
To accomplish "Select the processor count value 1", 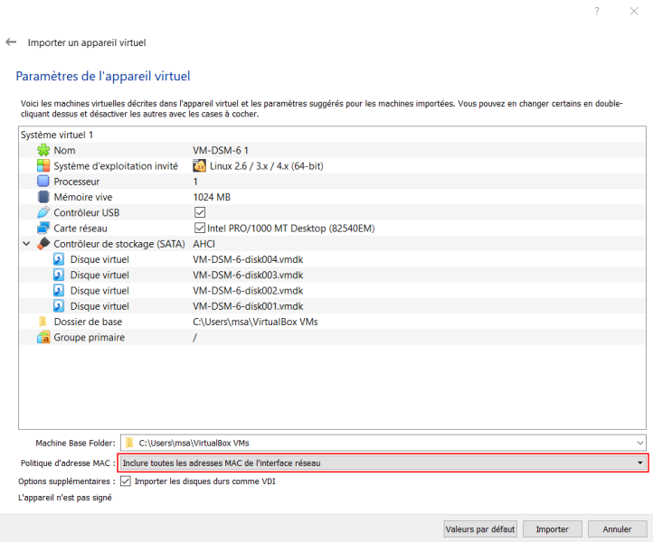I will pos(195,182).
